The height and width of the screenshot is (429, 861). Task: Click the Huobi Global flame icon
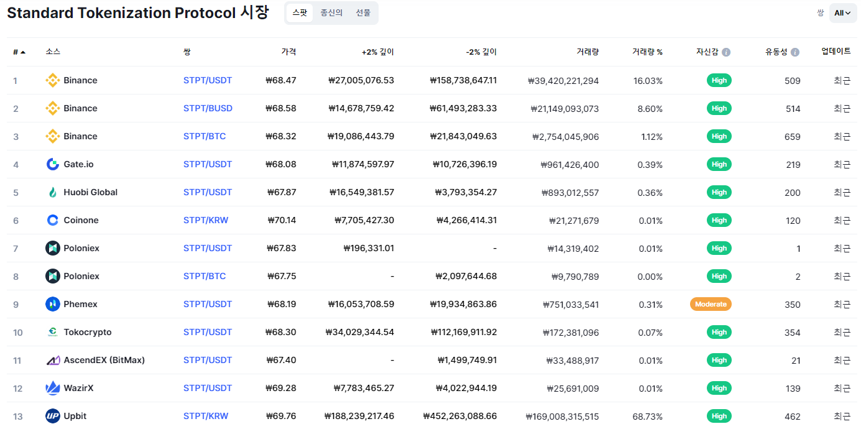coord(53,192)
